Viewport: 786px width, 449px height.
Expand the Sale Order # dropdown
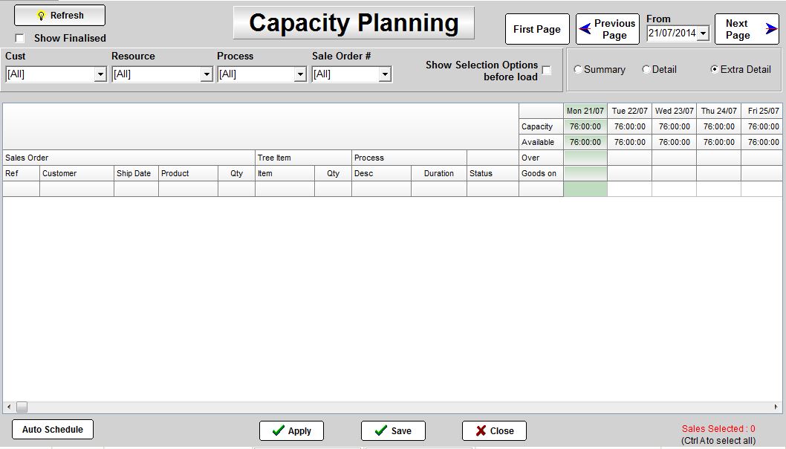click(x=385, y=74)
